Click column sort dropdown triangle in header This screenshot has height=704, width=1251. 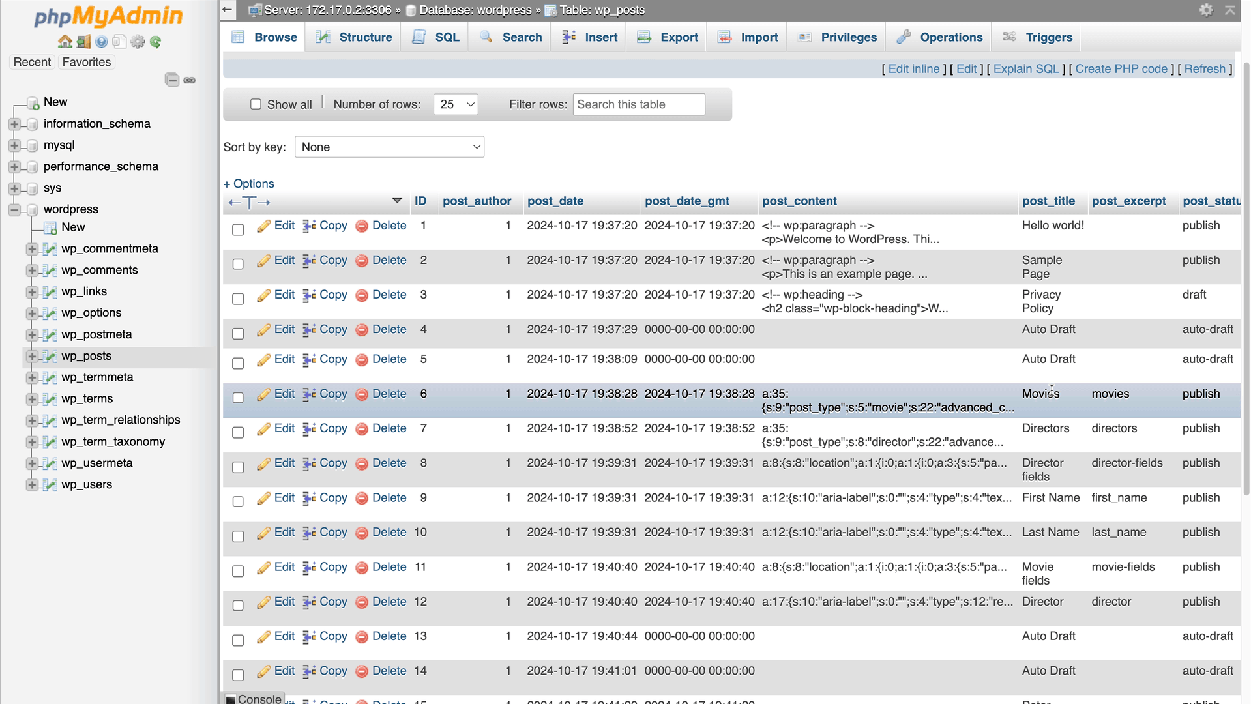pos(396,201)
